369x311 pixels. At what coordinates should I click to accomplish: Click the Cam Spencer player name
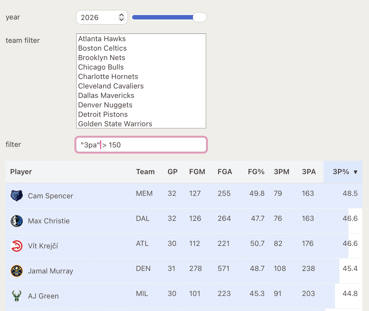point(50,196)
